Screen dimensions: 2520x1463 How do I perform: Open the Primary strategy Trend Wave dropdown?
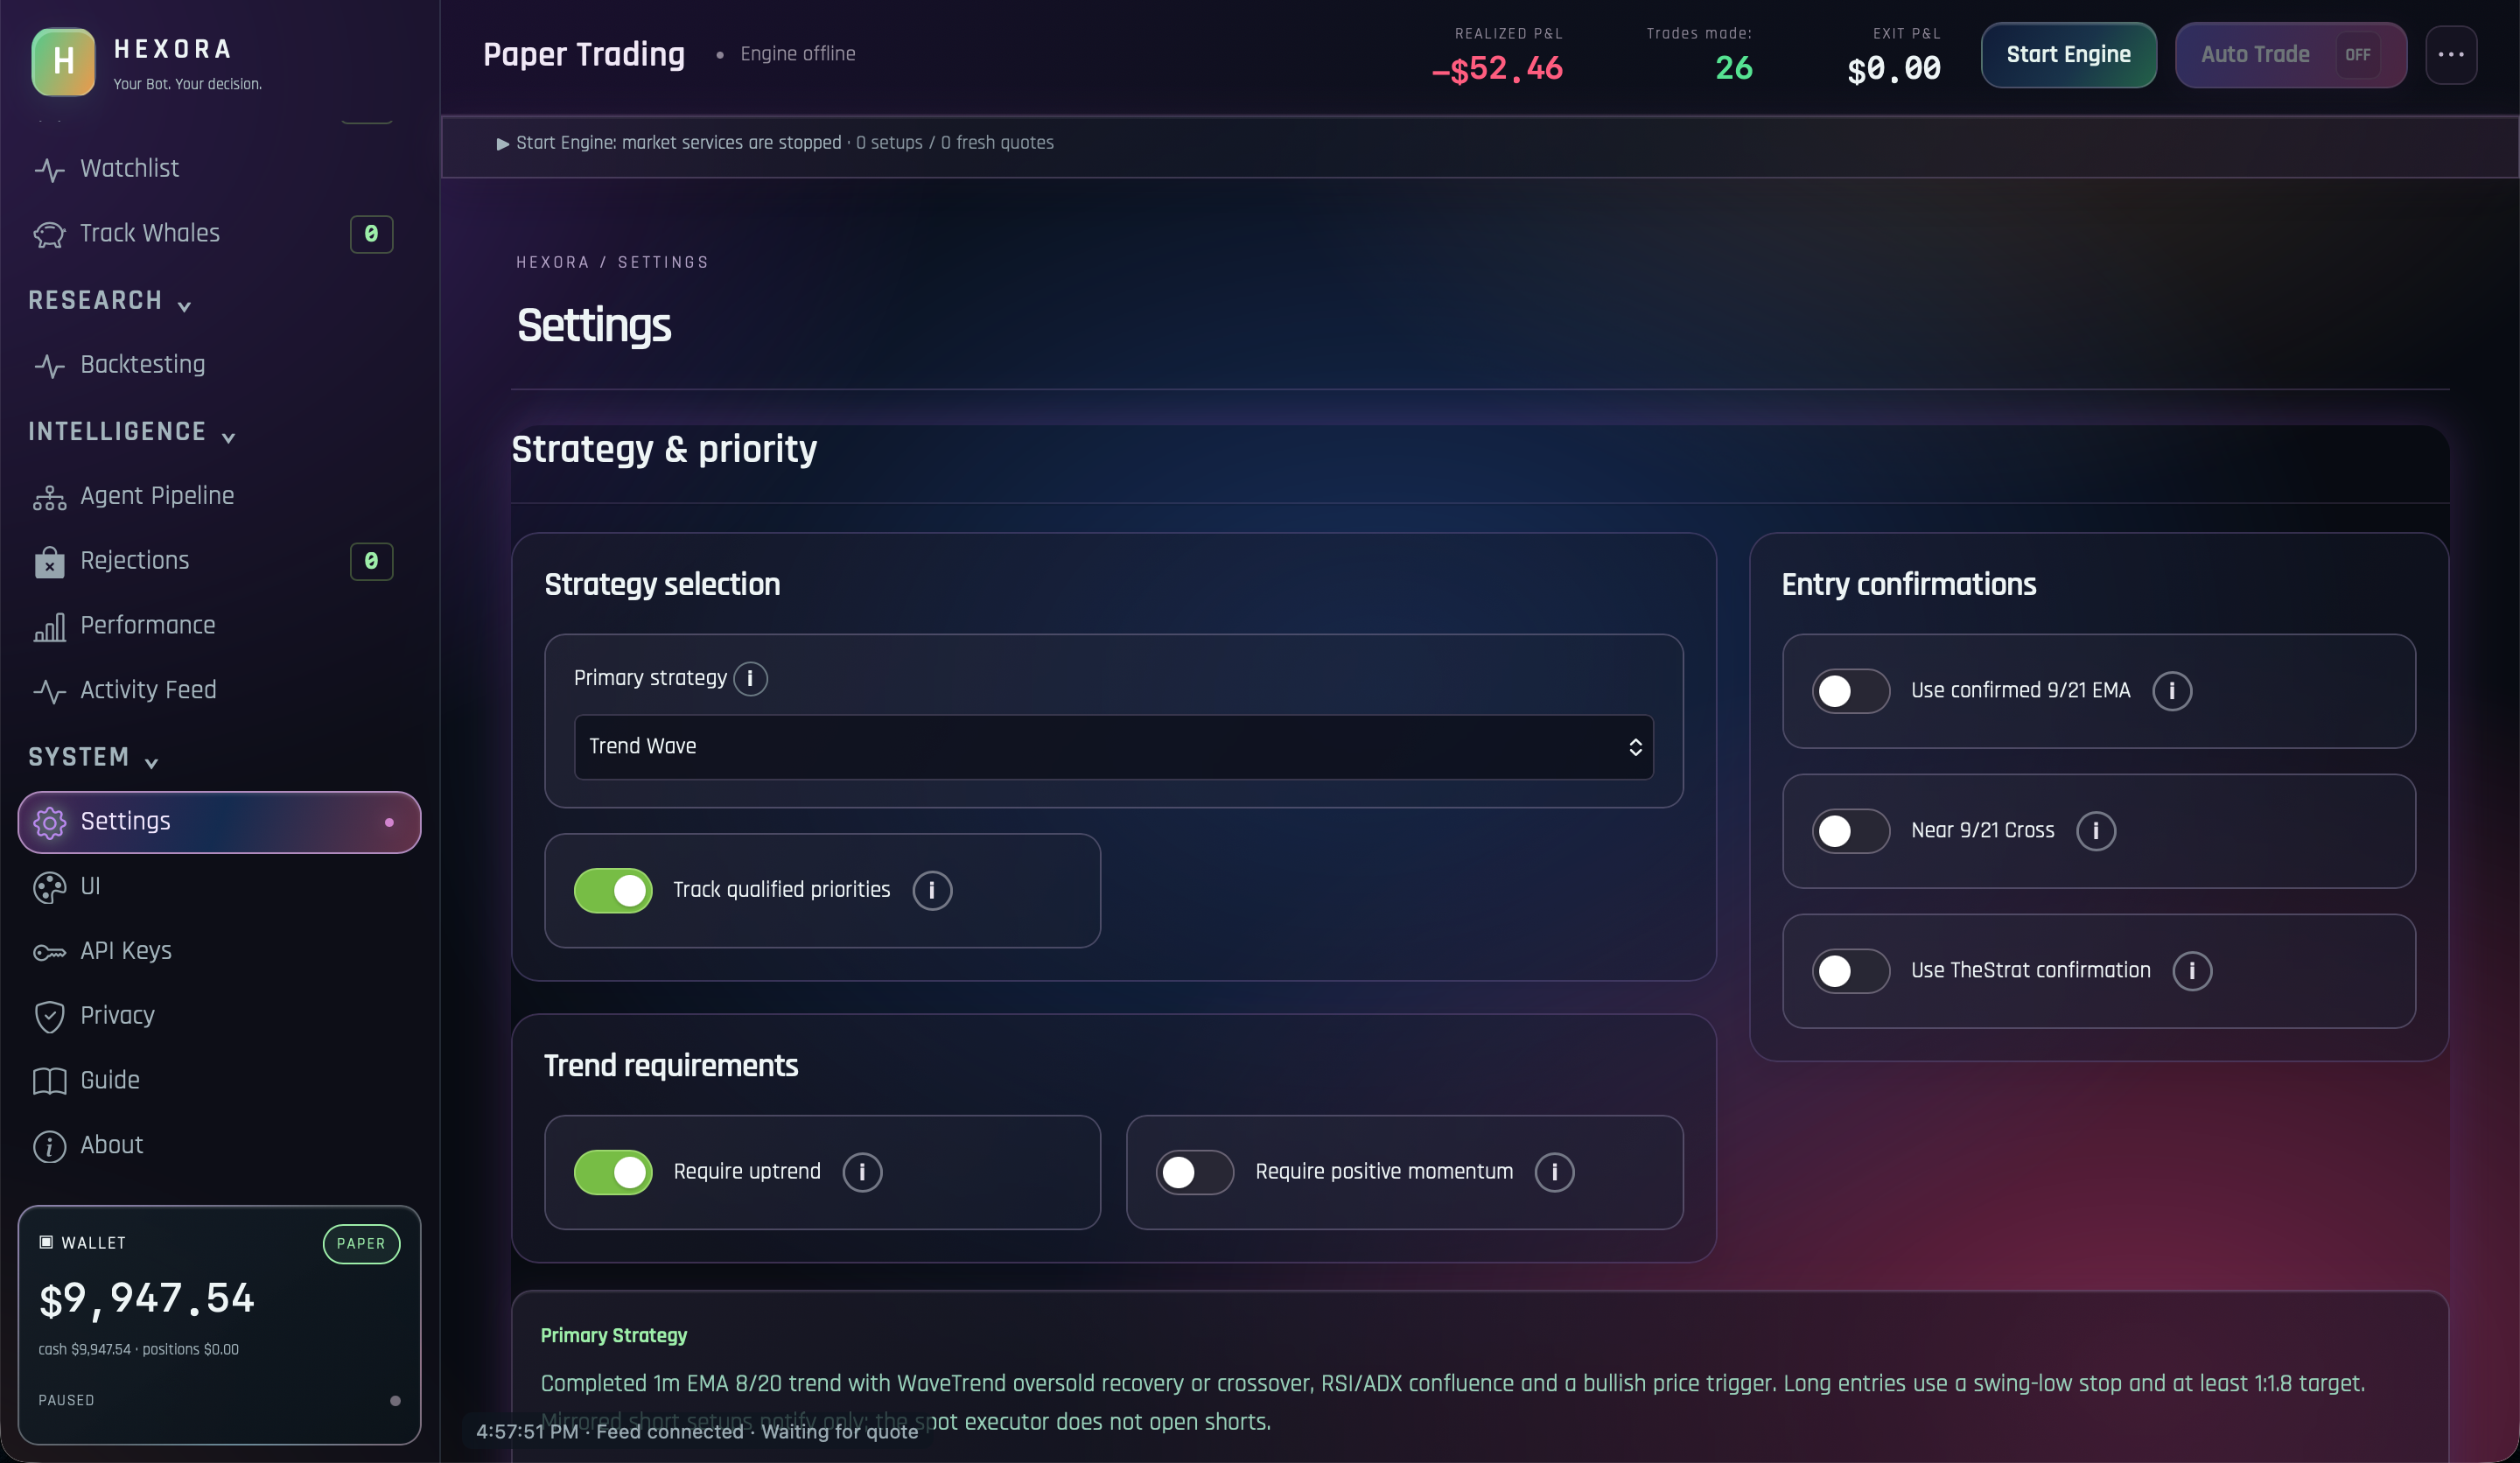(x=1113, y=747)
